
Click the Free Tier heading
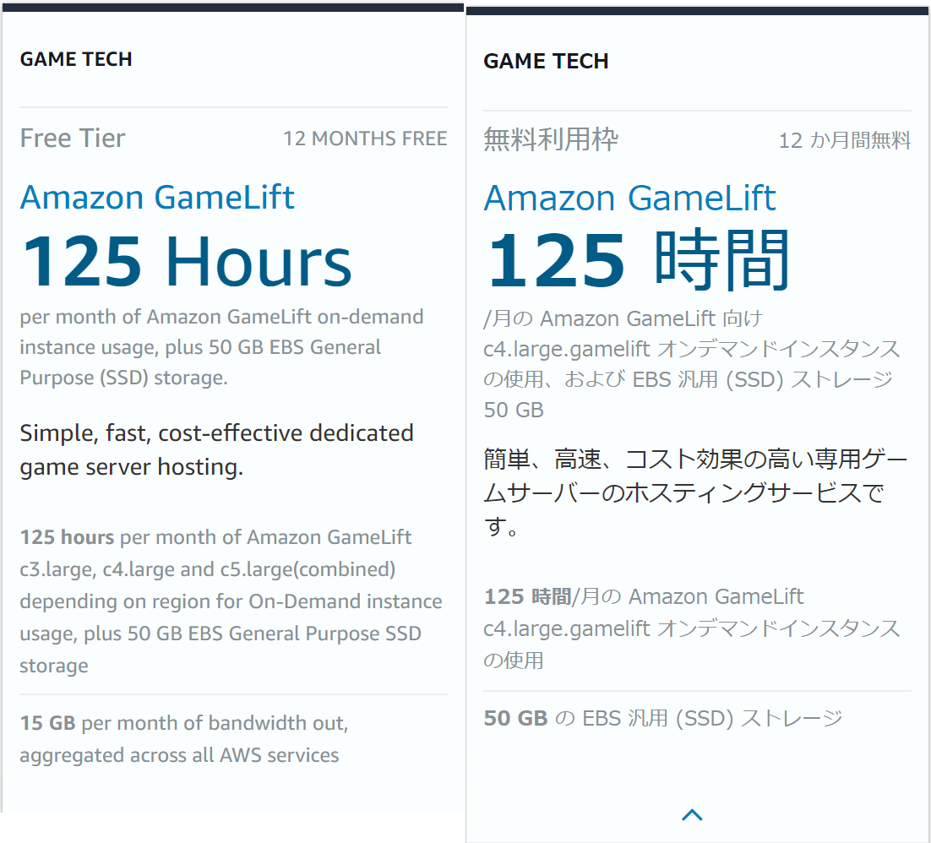(x=72, y=138)
